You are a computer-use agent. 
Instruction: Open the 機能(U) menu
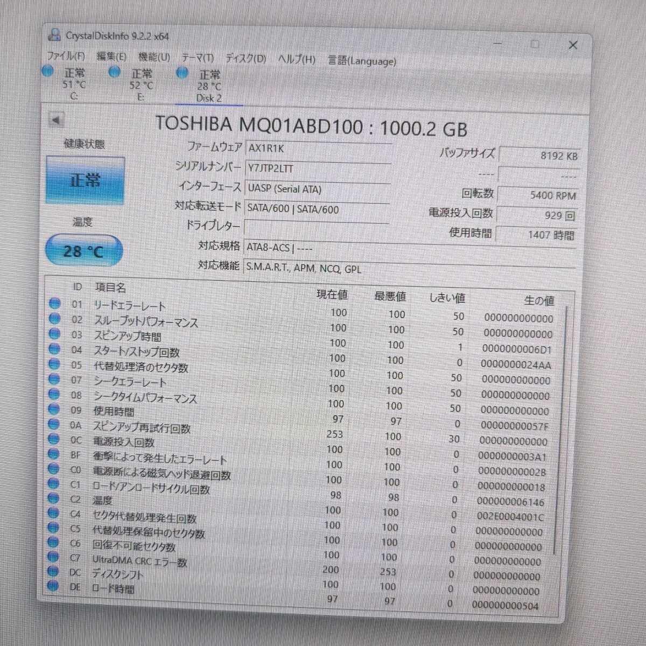[x=154, y=57]
